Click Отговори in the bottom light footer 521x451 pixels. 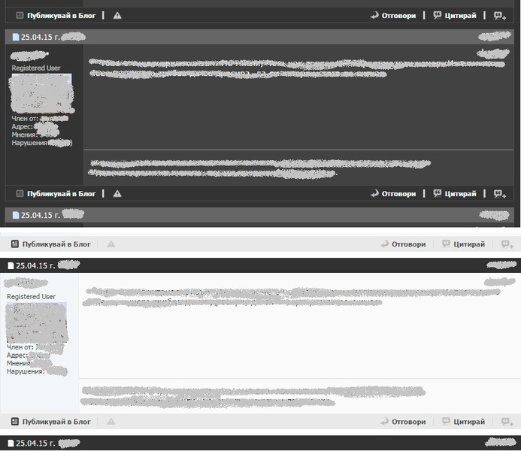tap(409, 422)
